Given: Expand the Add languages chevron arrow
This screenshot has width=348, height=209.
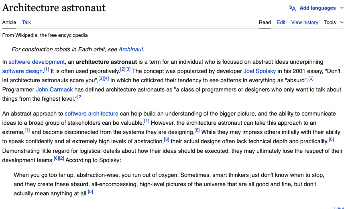Looking at the screenshot, I should (x=342, y=8).
